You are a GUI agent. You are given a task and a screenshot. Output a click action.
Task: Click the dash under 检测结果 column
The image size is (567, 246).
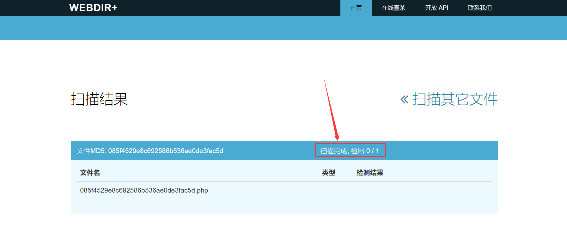click(357, 191)
